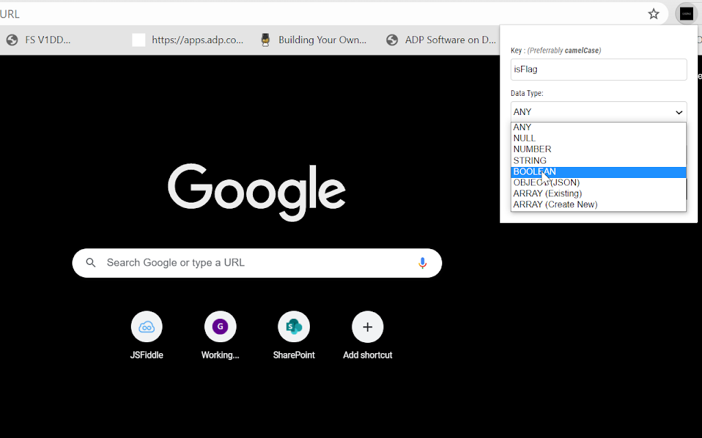This screenshot has height=438, width=702.
Task: Click the Google logo
Action: pos(256,192)
